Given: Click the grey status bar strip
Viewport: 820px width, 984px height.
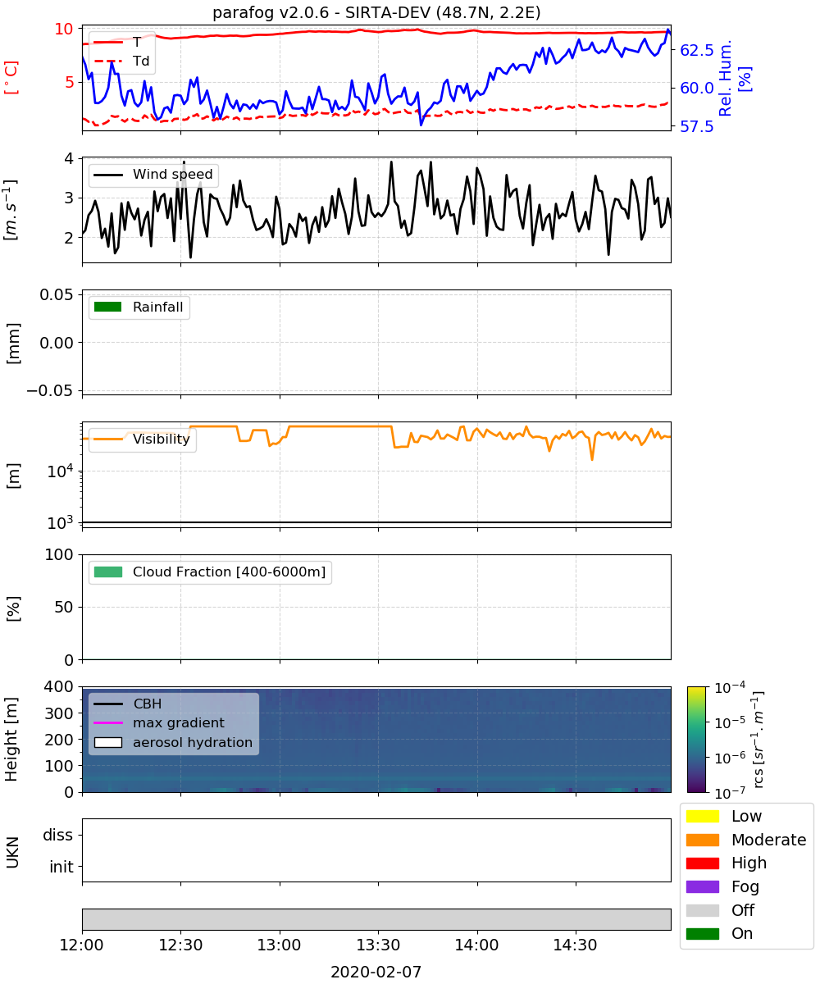Looking at the screenshot, I should click(376, 919).
